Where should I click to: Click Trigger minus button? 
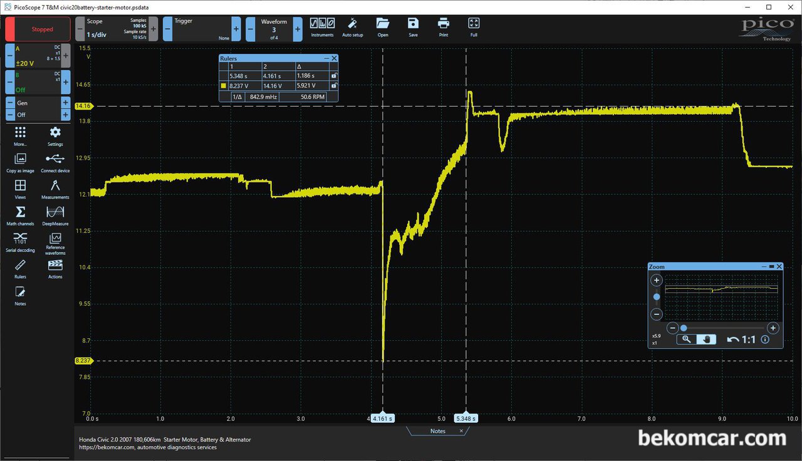[168, 29]
